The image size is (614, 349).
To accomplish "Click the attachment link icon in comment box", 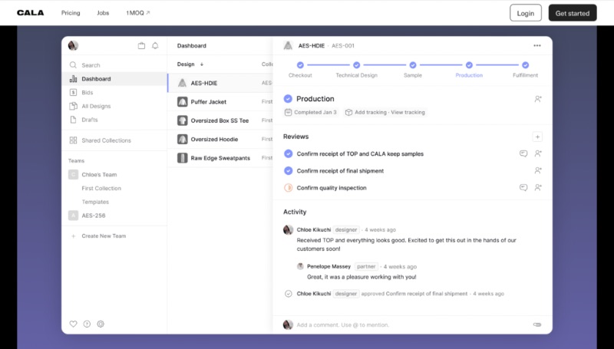I will [x=537, y=324].
